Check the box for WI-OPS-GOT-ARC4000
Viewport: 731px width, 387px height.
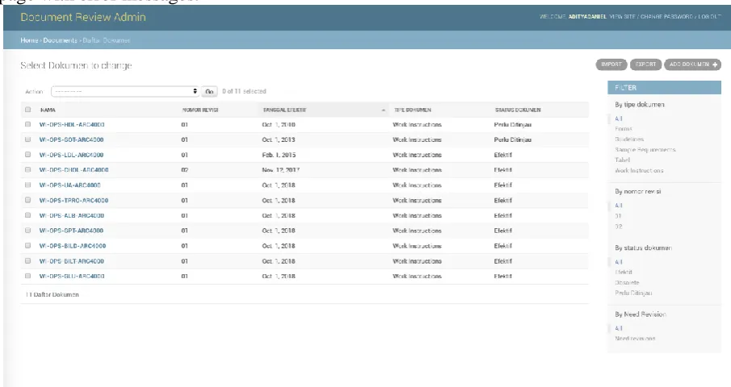tap(28, 139)
